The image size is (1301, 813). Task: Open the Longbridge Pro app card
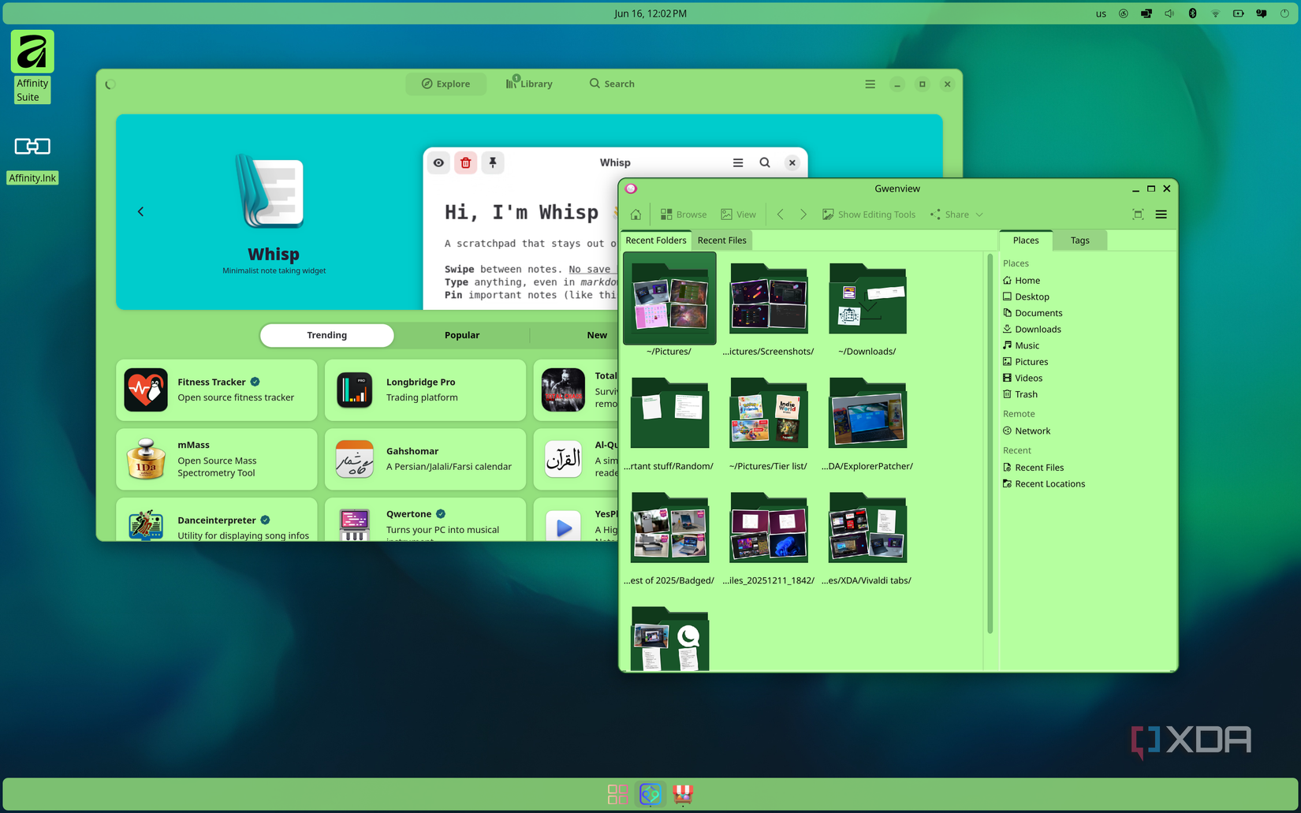(x=425, y=390)
